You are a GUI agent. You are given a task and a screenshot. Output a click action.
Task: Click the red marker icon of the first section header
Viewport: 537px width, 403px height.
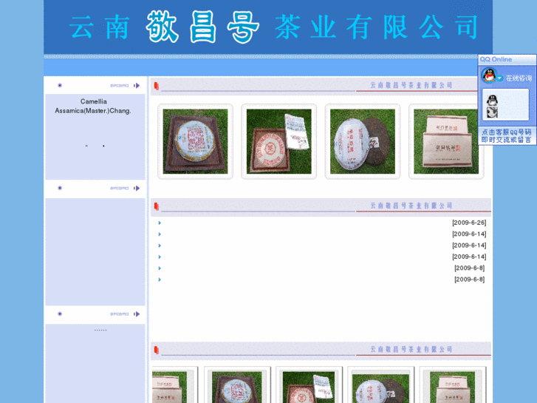click(157, 86)
